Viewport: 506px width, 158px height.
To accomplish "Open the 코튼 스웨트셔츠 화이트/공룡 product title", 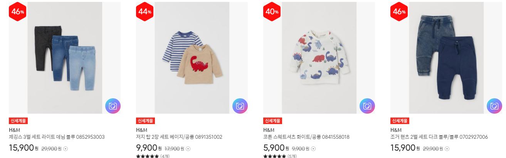I will pyautogui.click(x=306, y=137).
